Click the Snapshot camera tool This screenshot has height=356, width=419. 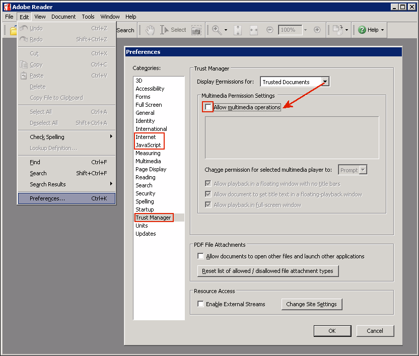click(x=196, y=30)
